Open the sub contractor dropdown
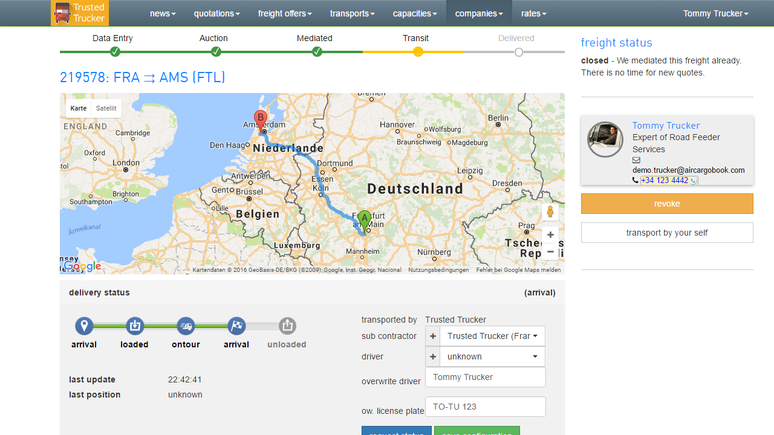The width and height of the screenshot is (774, 435). 492,337
